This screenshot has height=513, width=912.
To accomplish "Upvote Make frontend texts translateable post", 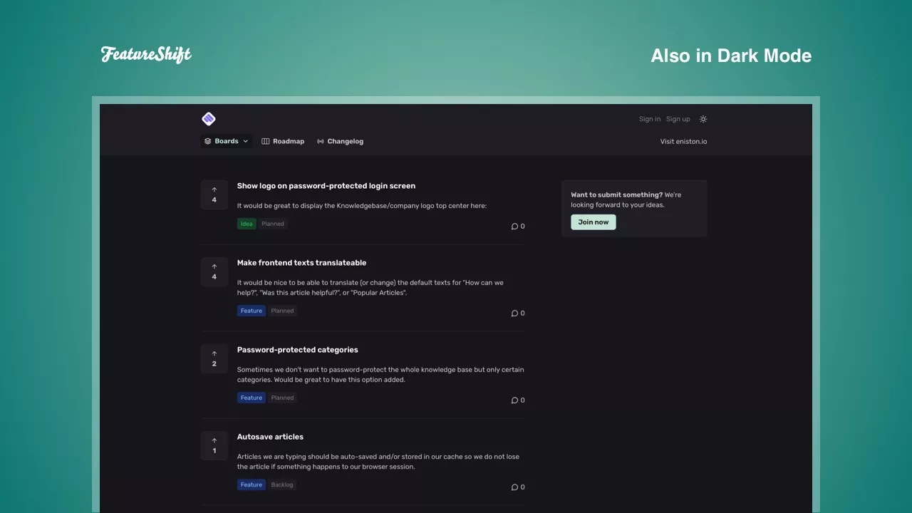I will pyautogui.click(x=214, y=271).
